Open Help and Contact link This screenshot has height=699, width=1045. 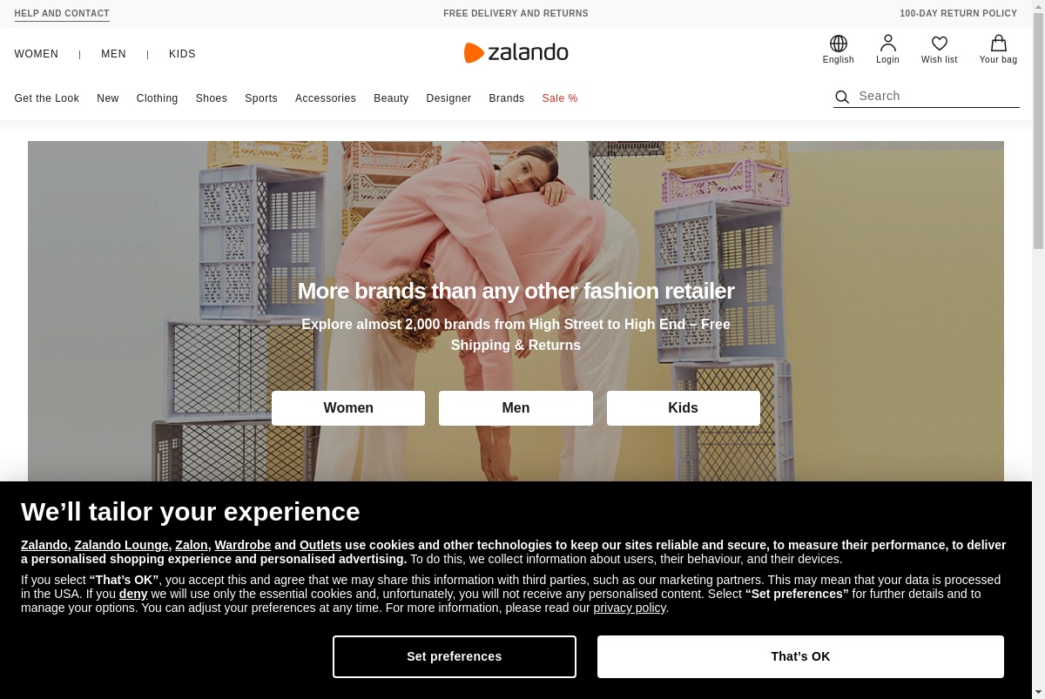coord(62,14)
